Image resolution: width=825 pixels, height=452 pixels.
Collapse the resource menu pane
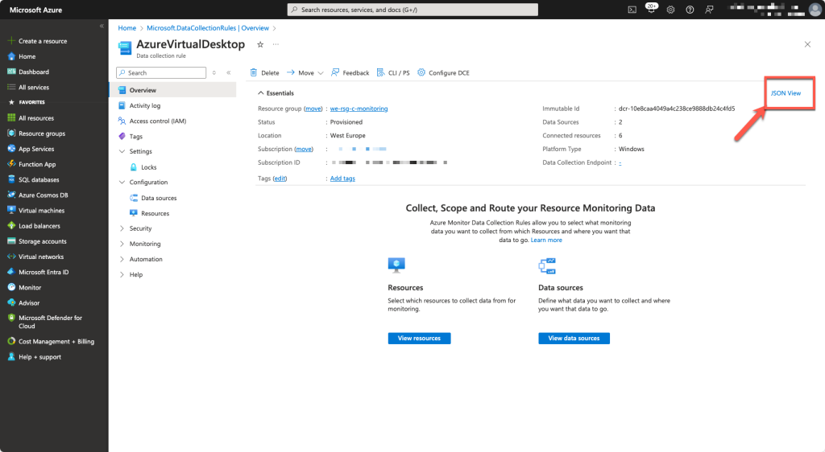[x=229, y=73]
